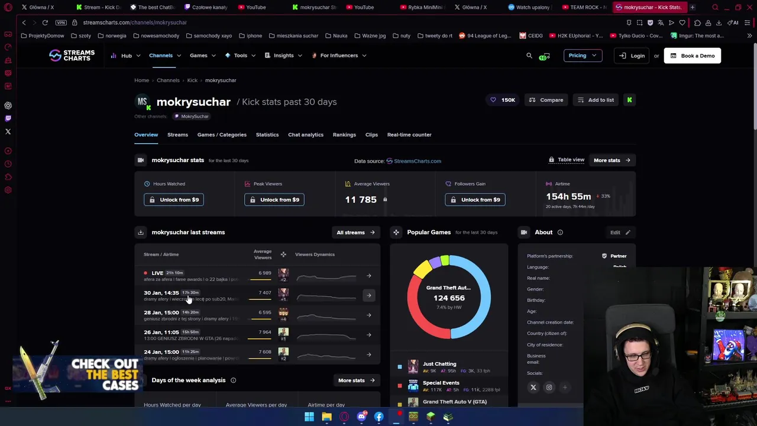Expand the Insights navigation dropdown
Image resolution: width=757 pixels, height=426 pixels.
pos(283,56)
